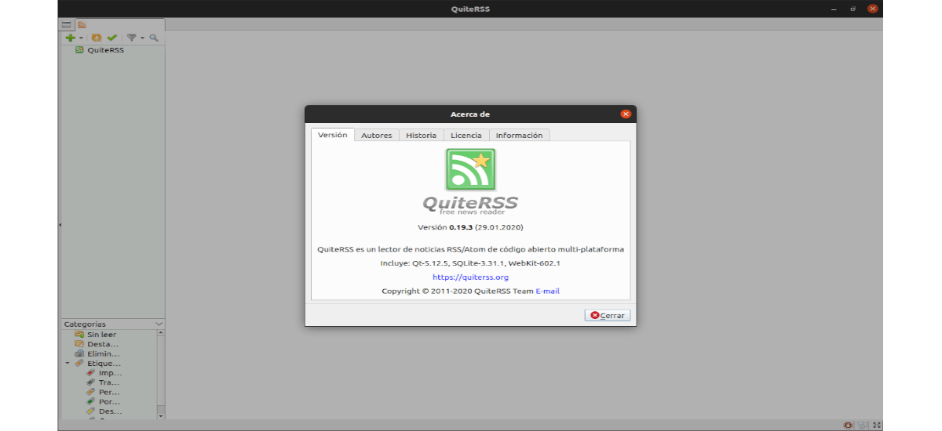Select the gray 'Tra...' label

coord(103,382)
